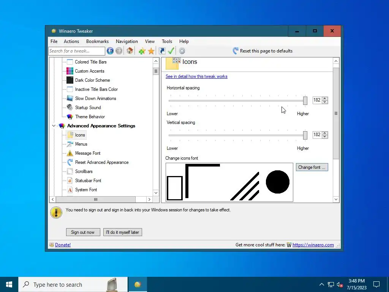Open the Bookmarks menu
This screenshot has height=292, width=389.
point(98,41)
